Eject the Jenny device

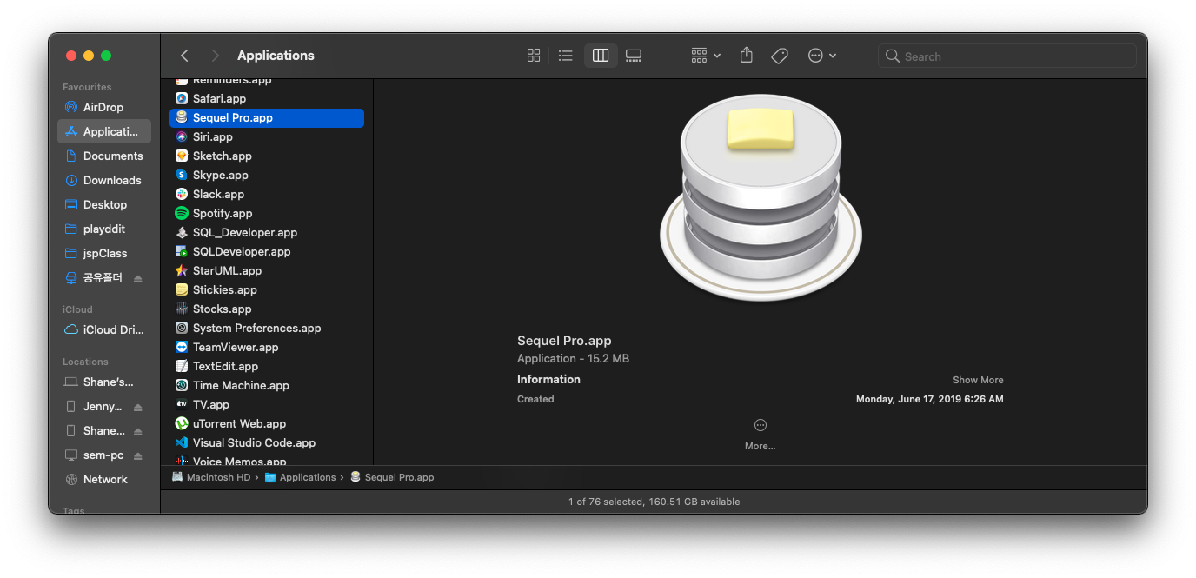pyautogui.click(x=138, y=407)
